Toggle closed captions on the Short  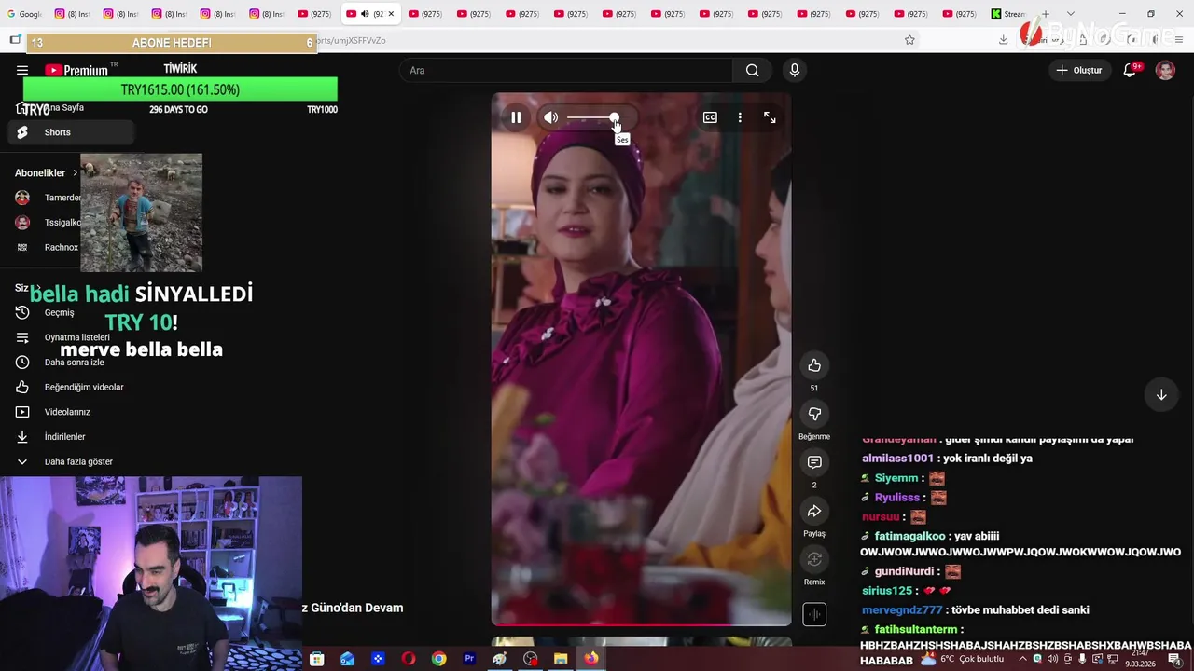[710, 117]
